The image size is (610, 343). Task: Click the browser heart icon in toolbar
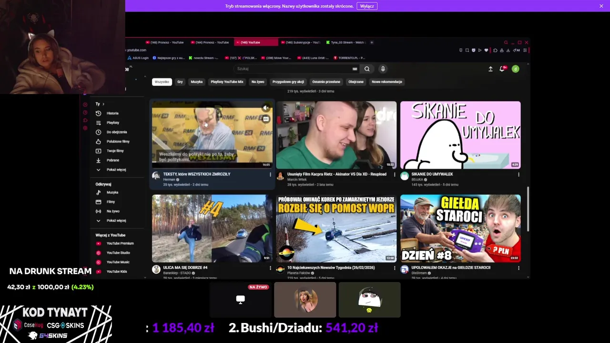[x=486, y=50]
